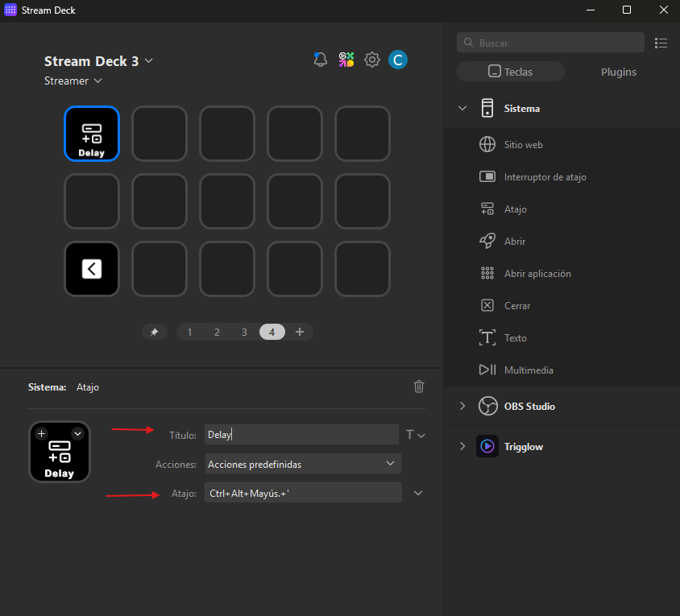Add a new page with plus button
Image resolution: width=680 pixels, height=616 pixels.
pos(300,332)
